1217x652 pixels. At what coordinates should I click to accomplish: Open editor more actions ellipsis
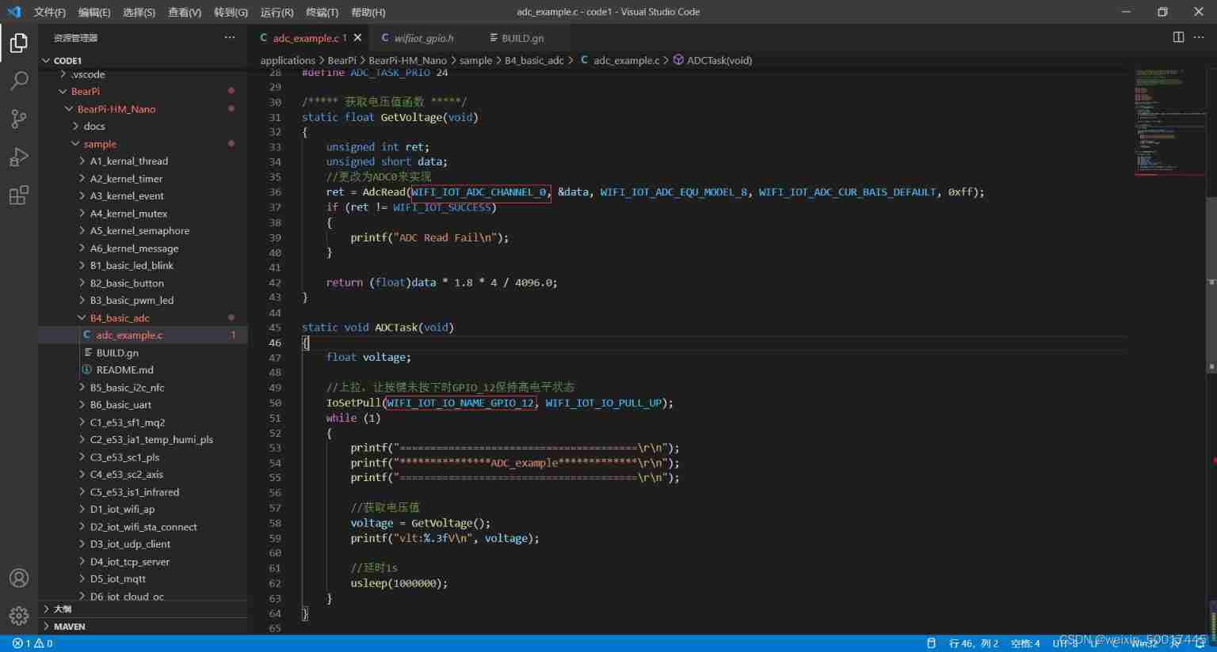point(1199,37)
